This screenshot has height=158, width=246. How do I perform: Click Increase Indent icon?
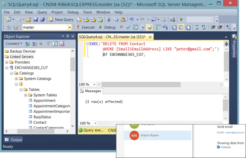[x=220, y=27]
